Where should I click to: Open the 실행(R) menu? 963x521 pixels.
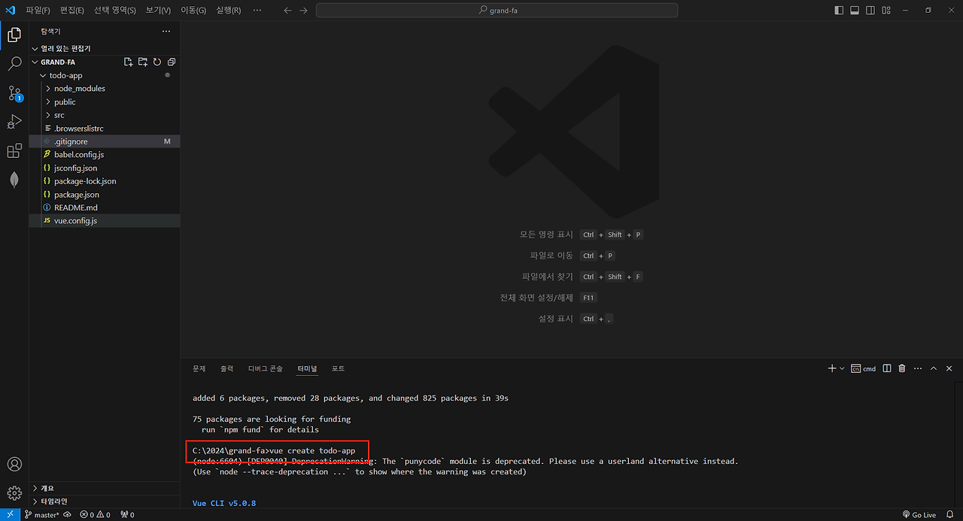(x=228, y=11)
